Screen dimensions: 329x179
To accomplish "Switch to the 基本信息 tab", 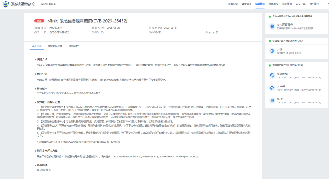I will (37, 46).
